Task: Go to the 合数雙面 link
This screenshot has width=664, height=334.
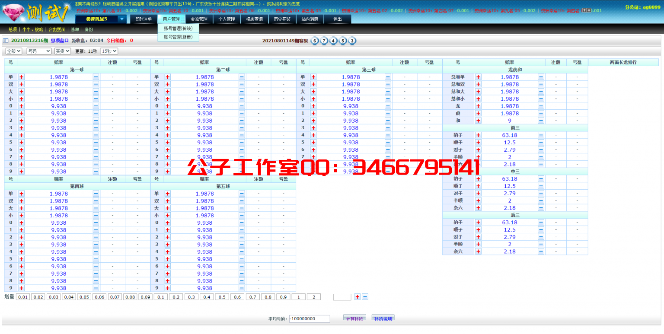Action: pyautogui.click(x=57, y=29)
